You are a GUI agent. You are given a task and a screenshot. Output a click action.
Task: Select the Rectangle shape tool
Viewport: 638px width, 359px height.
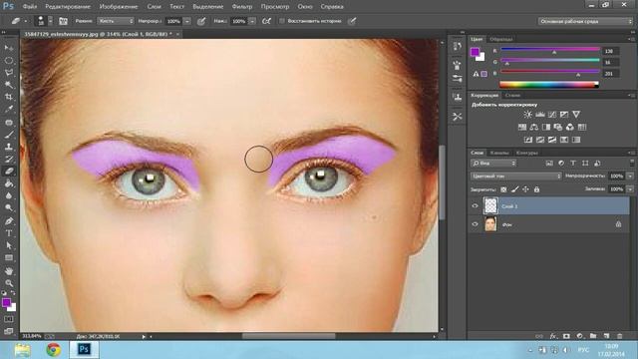click(9, 258)
